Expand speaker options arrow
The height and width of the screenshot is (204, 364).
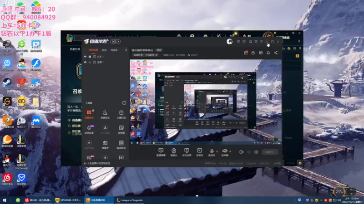click(230, 151)
